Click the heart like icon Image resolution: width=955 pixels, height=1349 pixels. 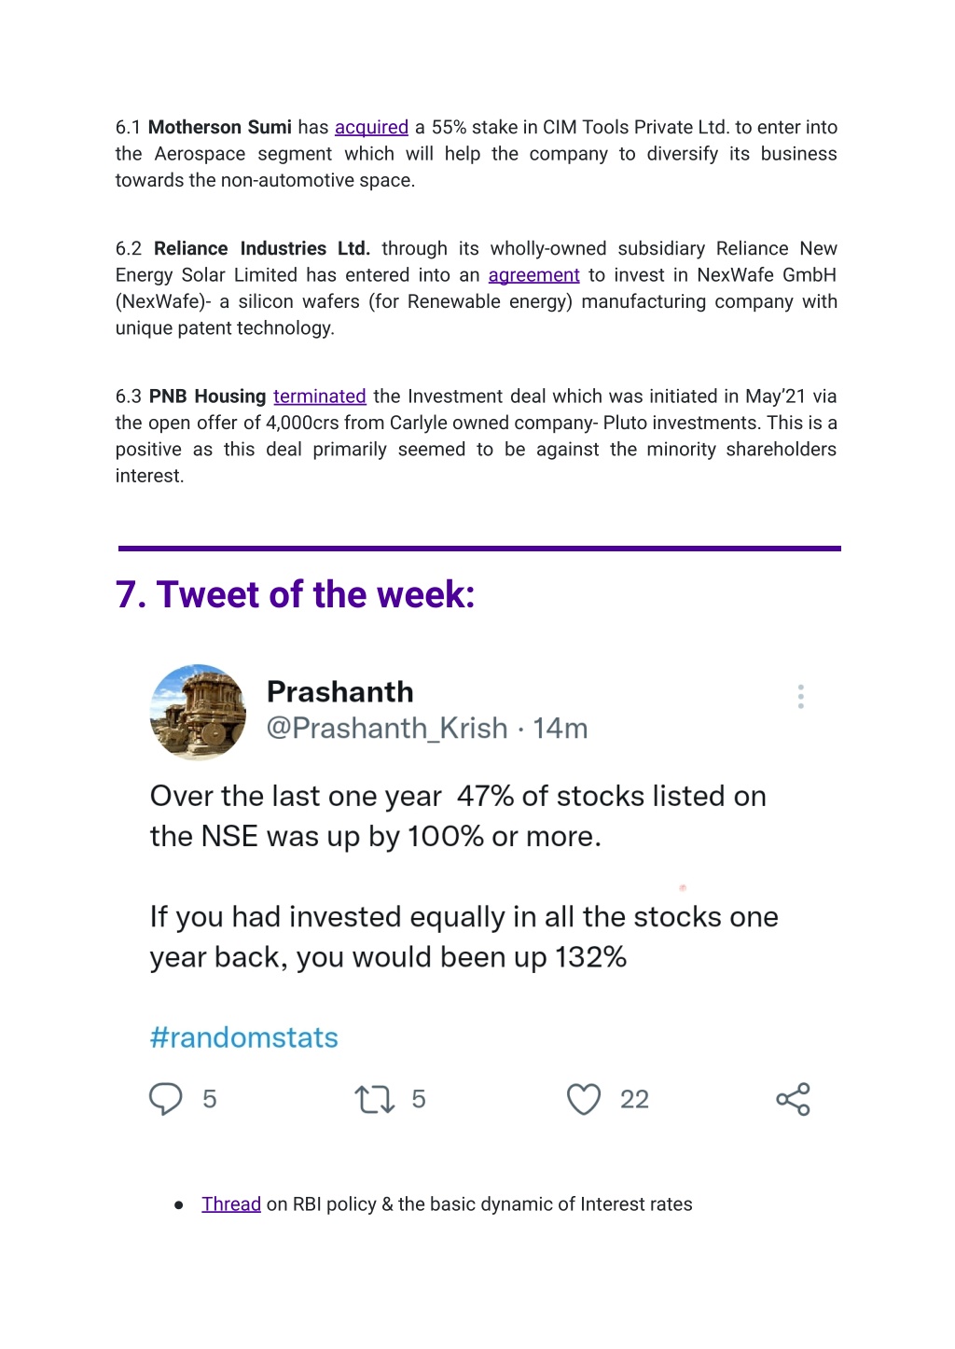(584, 1100)
